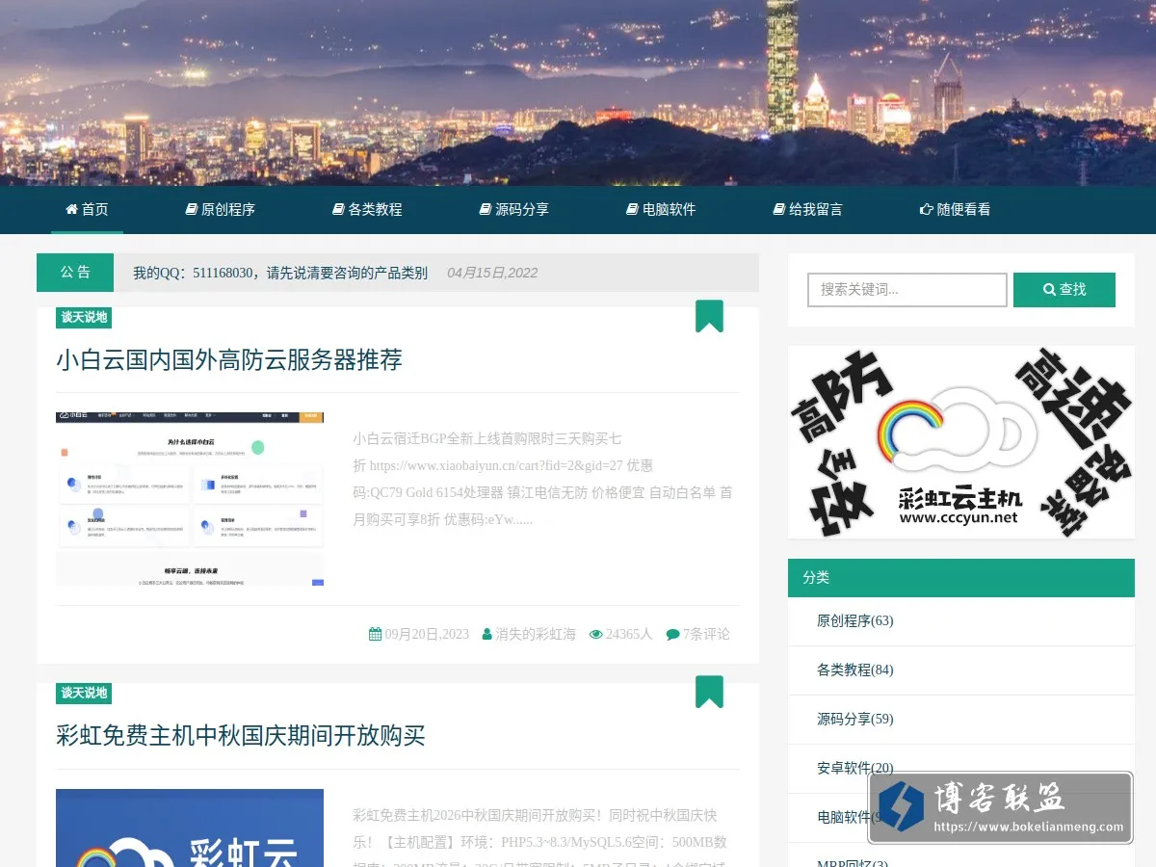This screenshot has width=1156, height=867.
Task: Click comment bubble icon beside 7条评论
Action: coord(672,634)
